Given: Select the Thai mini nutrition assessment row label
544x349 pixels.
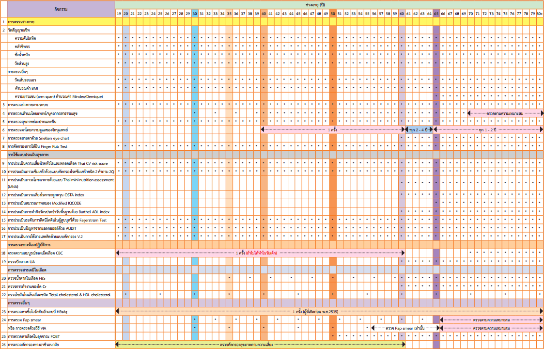Looking at the screenshot, I should point(61,183).
